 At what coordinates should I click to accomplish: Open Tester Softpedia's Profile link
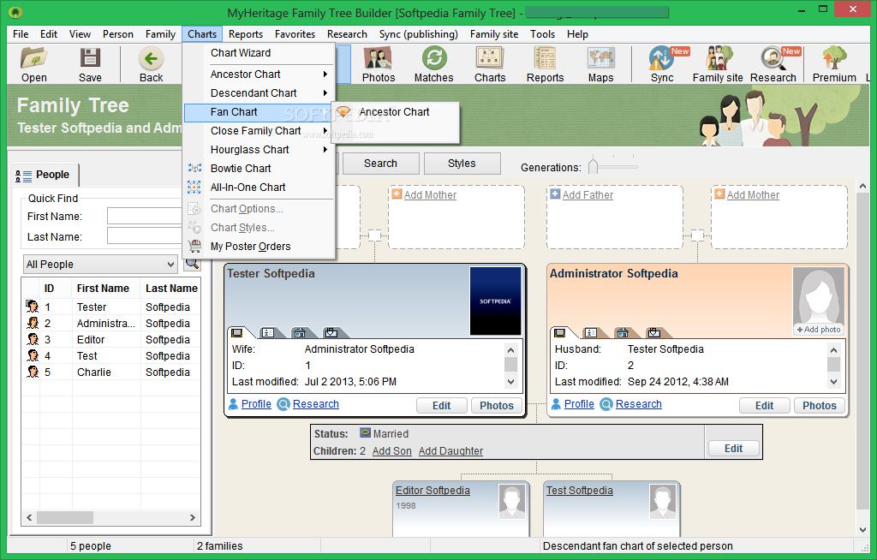[256, 404]
